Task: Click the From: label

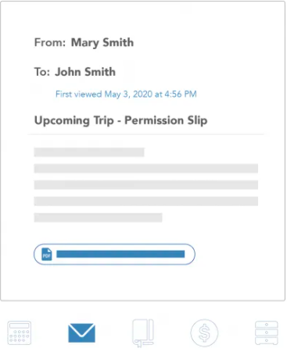Action: click(50, 42)
